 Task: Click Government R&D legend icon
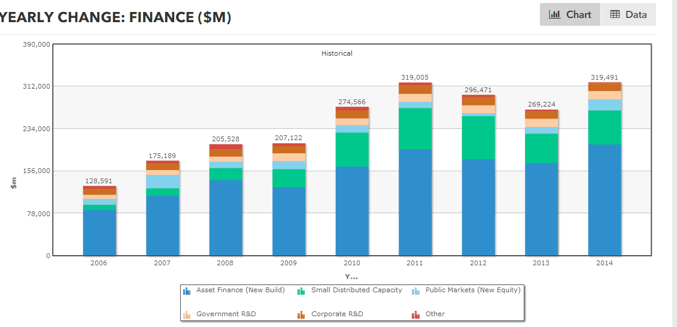[186, 314]
